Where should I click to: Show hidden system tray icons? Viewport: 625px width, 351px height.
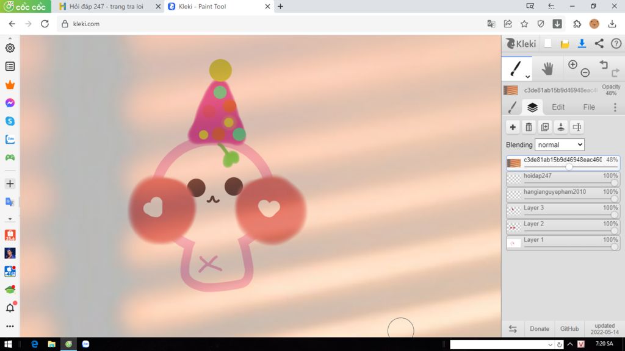click(x=570, y=344)
